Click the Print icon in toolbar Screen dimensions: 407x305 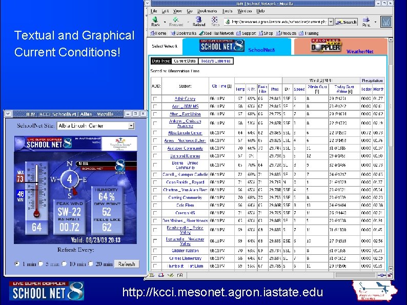coord(366,19)
